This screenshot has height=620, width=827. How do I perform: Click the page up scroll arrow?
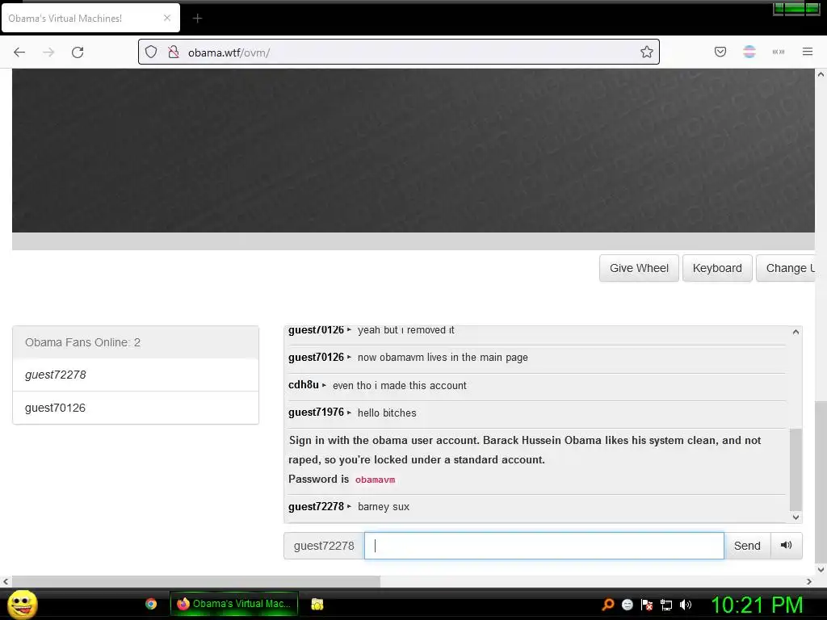coord(821,74)
